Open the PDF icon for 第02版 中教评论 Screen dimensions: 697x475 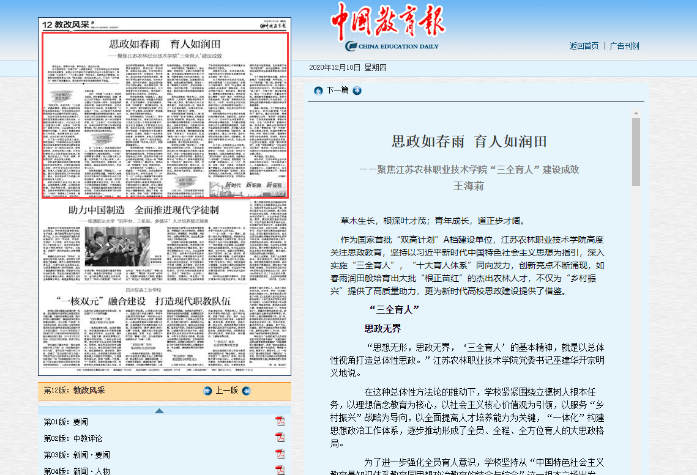pyautogui.click(x=280, y=437)
